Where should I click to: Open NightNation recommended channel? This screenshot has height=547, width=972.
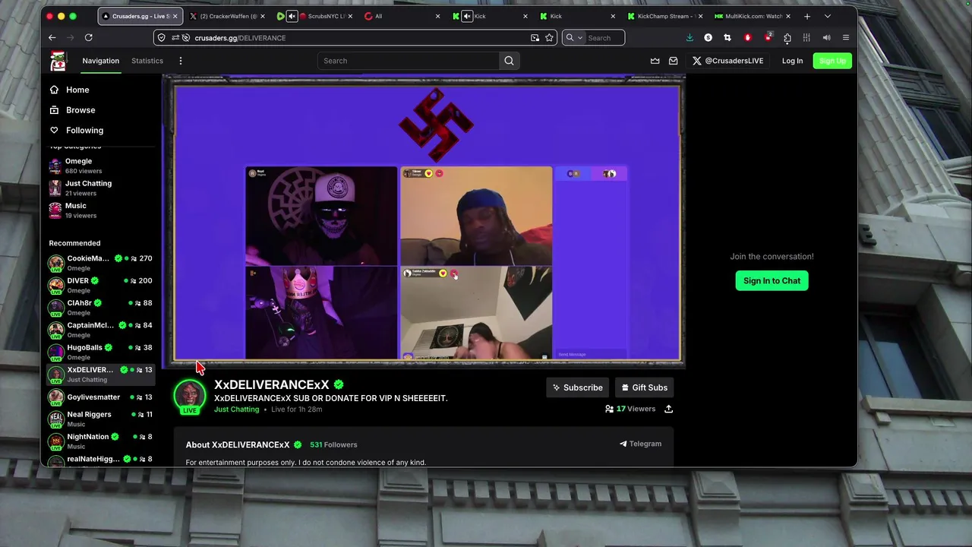100,441
